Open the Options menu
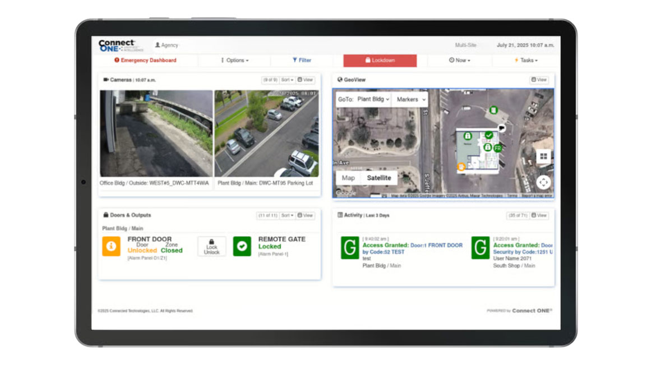Image resolution: width=656 pixels, height=369 pixels. click(x=234, y=60)
